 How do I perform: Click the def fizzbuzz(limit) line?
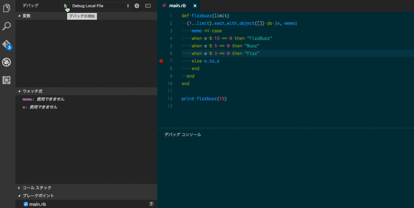click(205, 16)
